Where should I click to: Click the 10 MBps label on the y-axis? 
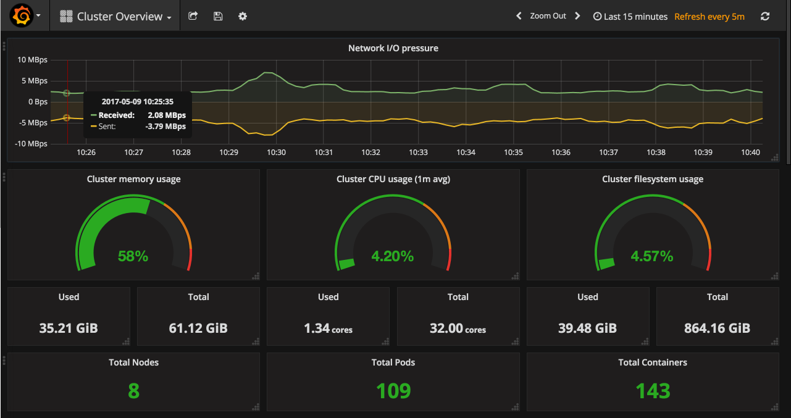pos(32,60)
